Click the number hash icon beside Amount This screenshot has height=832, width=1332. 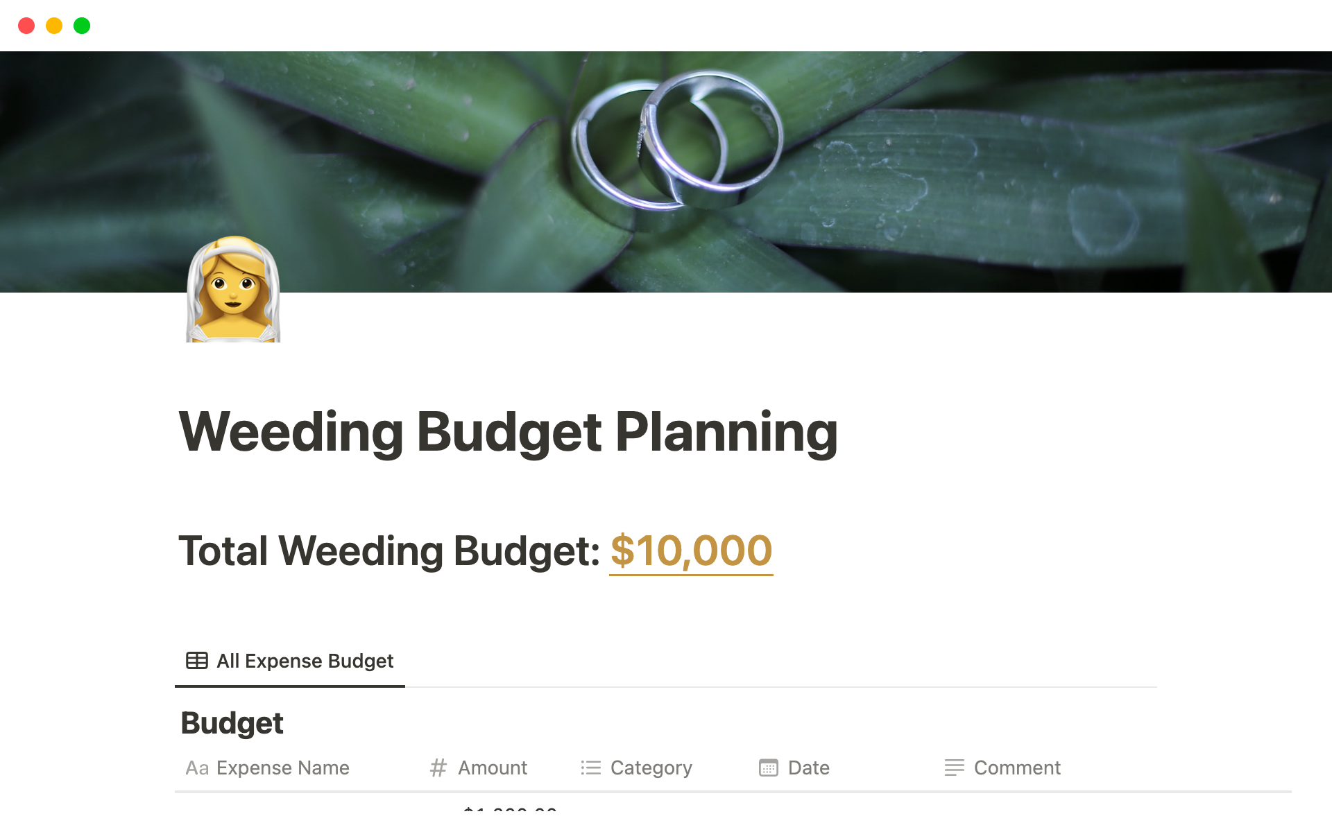tap(438, 768)
